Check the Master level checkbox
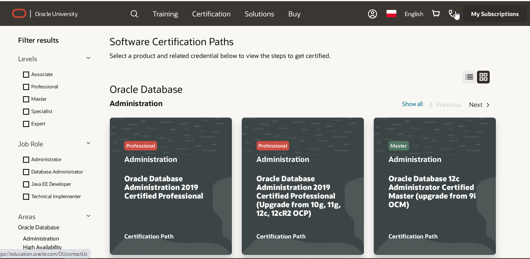Viewport: 530px width, 259px height. click(26, 99)
